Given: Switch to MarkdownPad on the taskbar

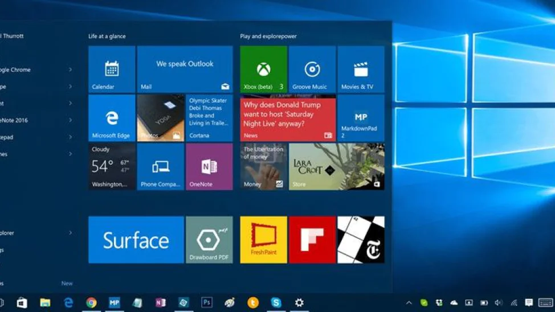Looking at the screenshot, I should pyautogui.click(x=115, y=303).
